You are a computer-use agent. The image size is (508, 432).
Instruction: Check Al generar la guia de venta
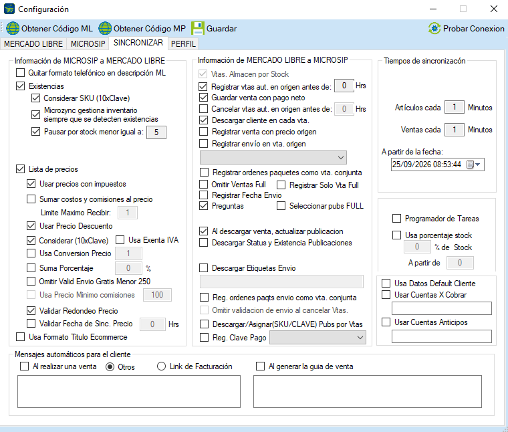point(260,366)
